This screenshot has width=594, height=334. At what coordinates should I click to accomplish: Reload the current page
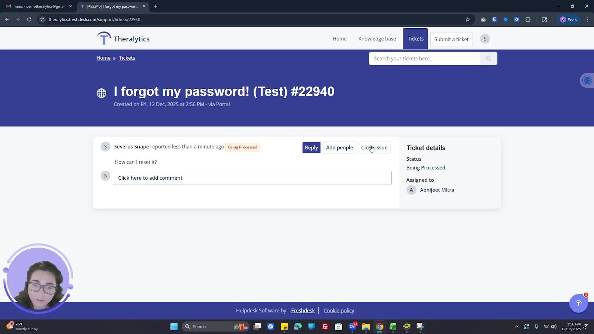click(29, 20)
